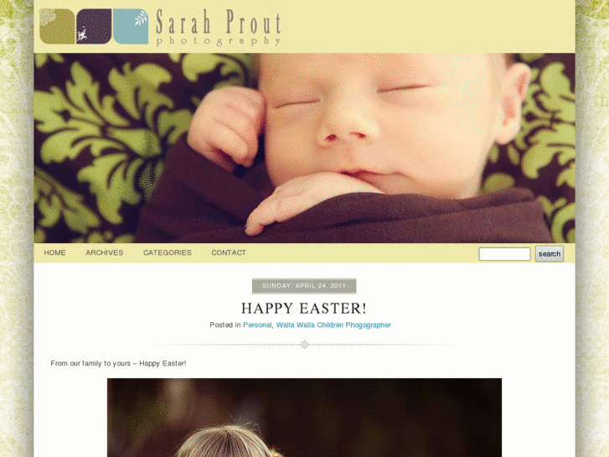Click the olive green logo square
The height and width of the screenshot is (457, 609).
57,26
